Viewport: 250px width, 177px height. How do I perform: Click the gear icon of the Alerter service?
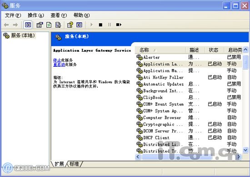(x=140, y=57)
